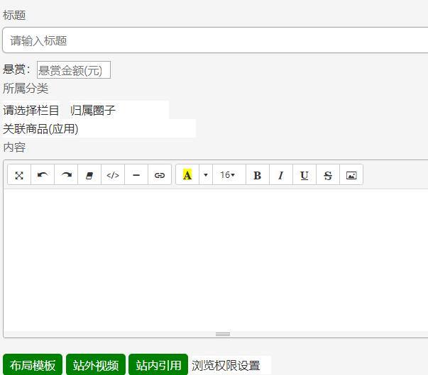This screenshot has width=428, height=375.
Task: Clear formatting with the eraser icon
Action: 89,175
